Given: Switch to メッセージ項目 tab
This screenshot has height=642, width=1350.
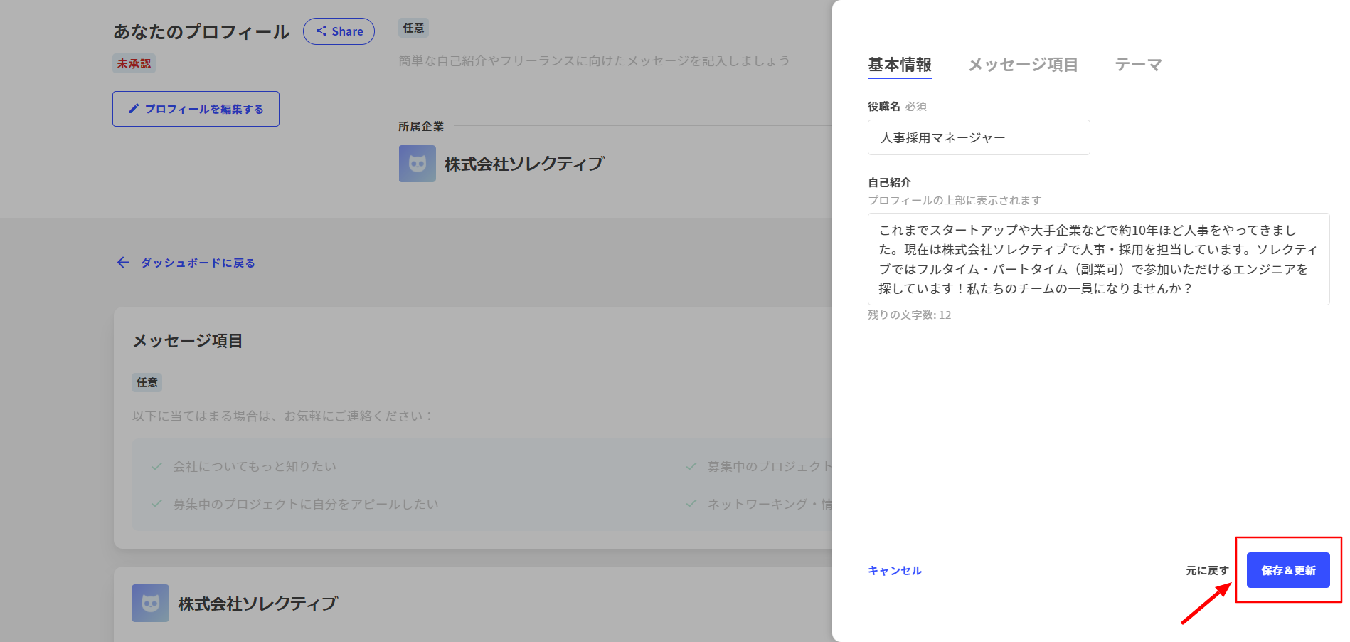Looking at the screenshot, I should pos(1023,65).
